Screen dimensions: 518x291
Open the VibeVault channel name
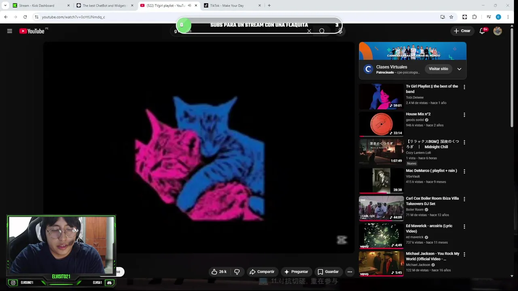(x=413, y=177)
